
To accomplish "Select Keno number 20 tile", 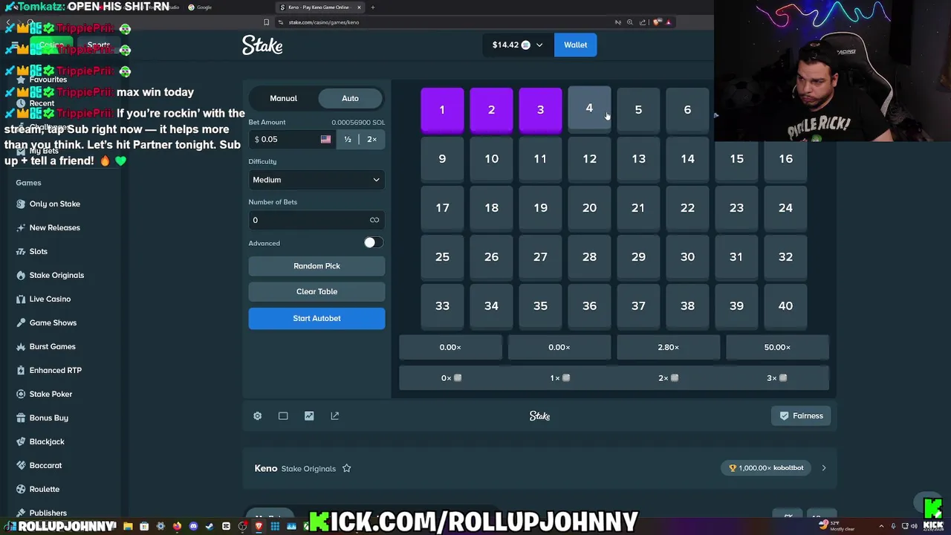I will 589,208.
